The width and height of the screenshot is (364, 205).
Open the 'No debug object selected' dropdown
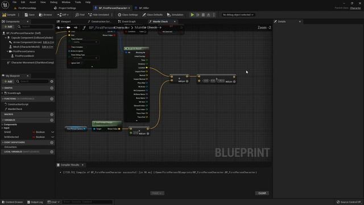tap(238, 15)
